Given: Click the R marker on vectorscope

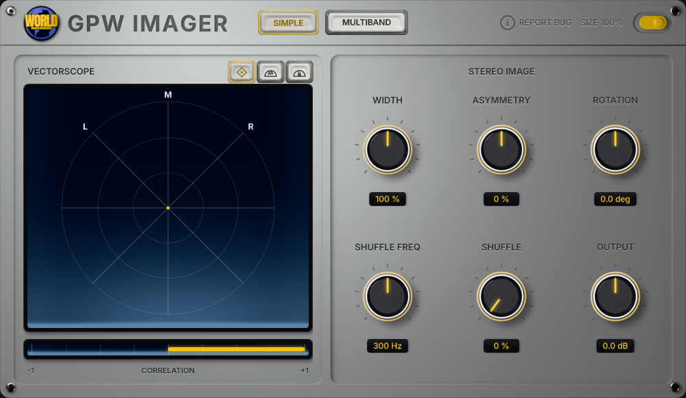Looking at the screenshot, I should (250, 126).
